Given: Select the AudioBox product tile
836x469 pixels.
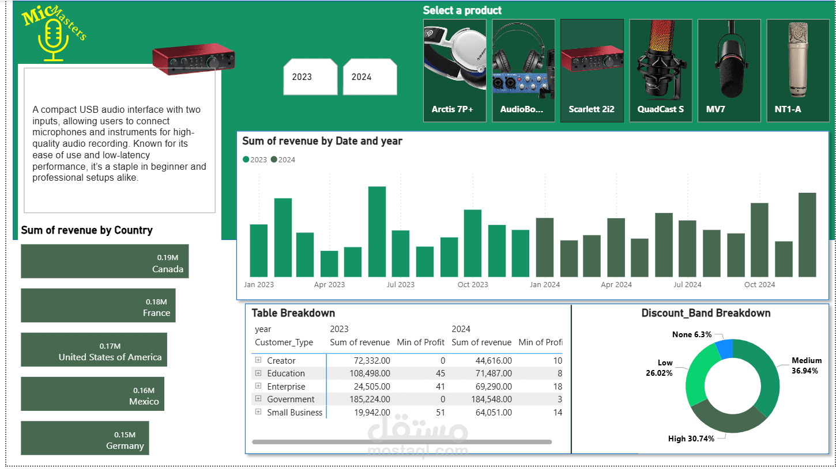Looking at the screenshot, I should point(524,71).
